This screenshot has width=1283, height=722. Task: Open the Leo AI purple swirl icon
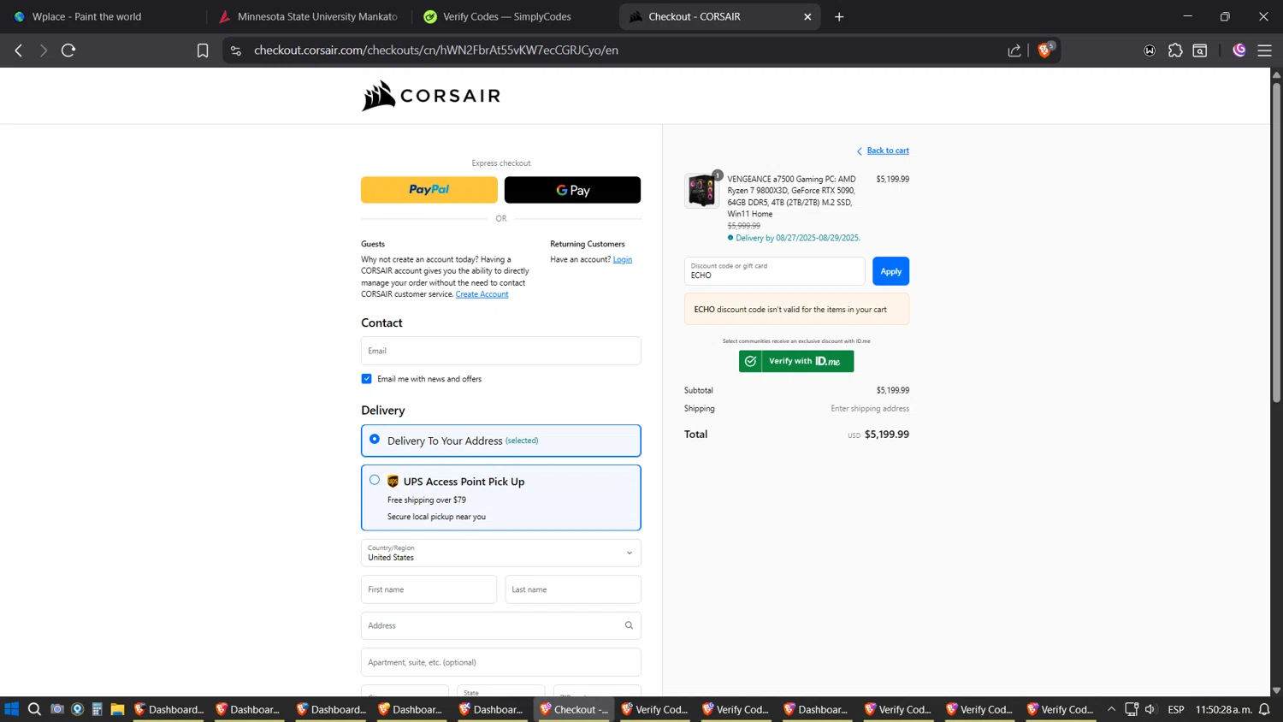(1239, 50)
